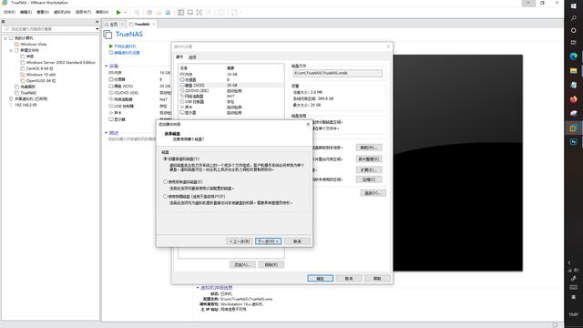Switch to 选项 tab in VM settings dialog
Viewport: 583px width, 328px height.
pyautogui.click(x=192, y=57)
